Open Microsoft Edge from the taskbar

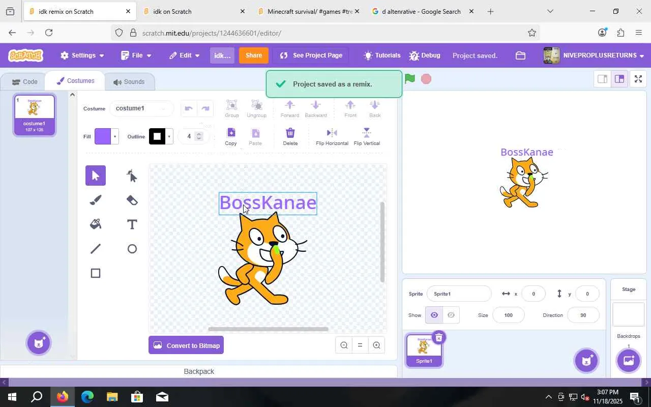[x=87, y=397]
